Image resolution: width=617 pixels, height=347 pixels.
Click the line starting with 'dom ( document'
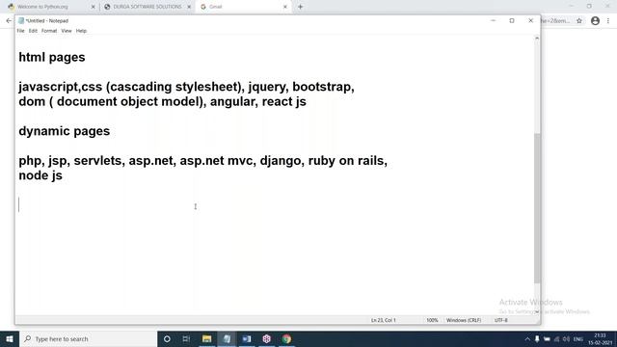click(163, 101)
